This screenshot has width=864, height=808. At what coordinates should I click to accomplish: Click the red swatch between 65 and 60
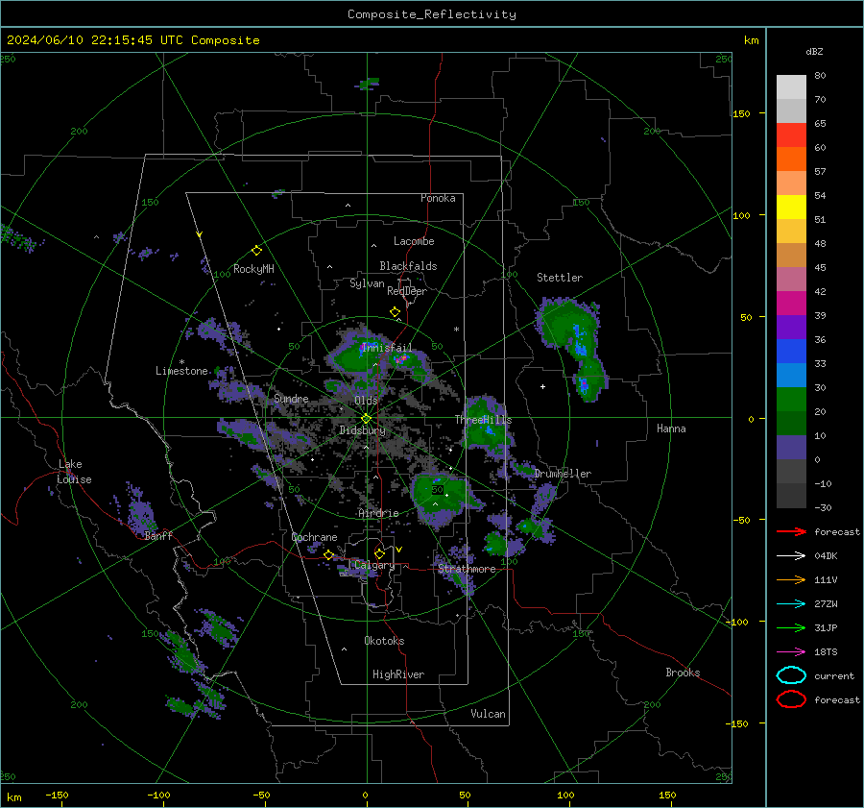click(791, 135)
